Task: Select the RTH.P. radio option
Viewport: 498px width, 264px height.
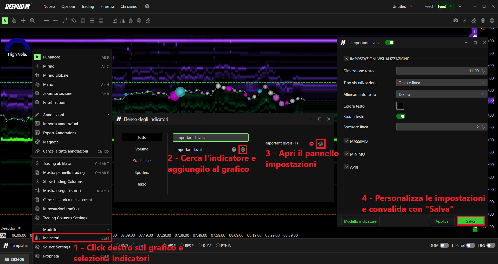Action: click(x=218, y=246)
